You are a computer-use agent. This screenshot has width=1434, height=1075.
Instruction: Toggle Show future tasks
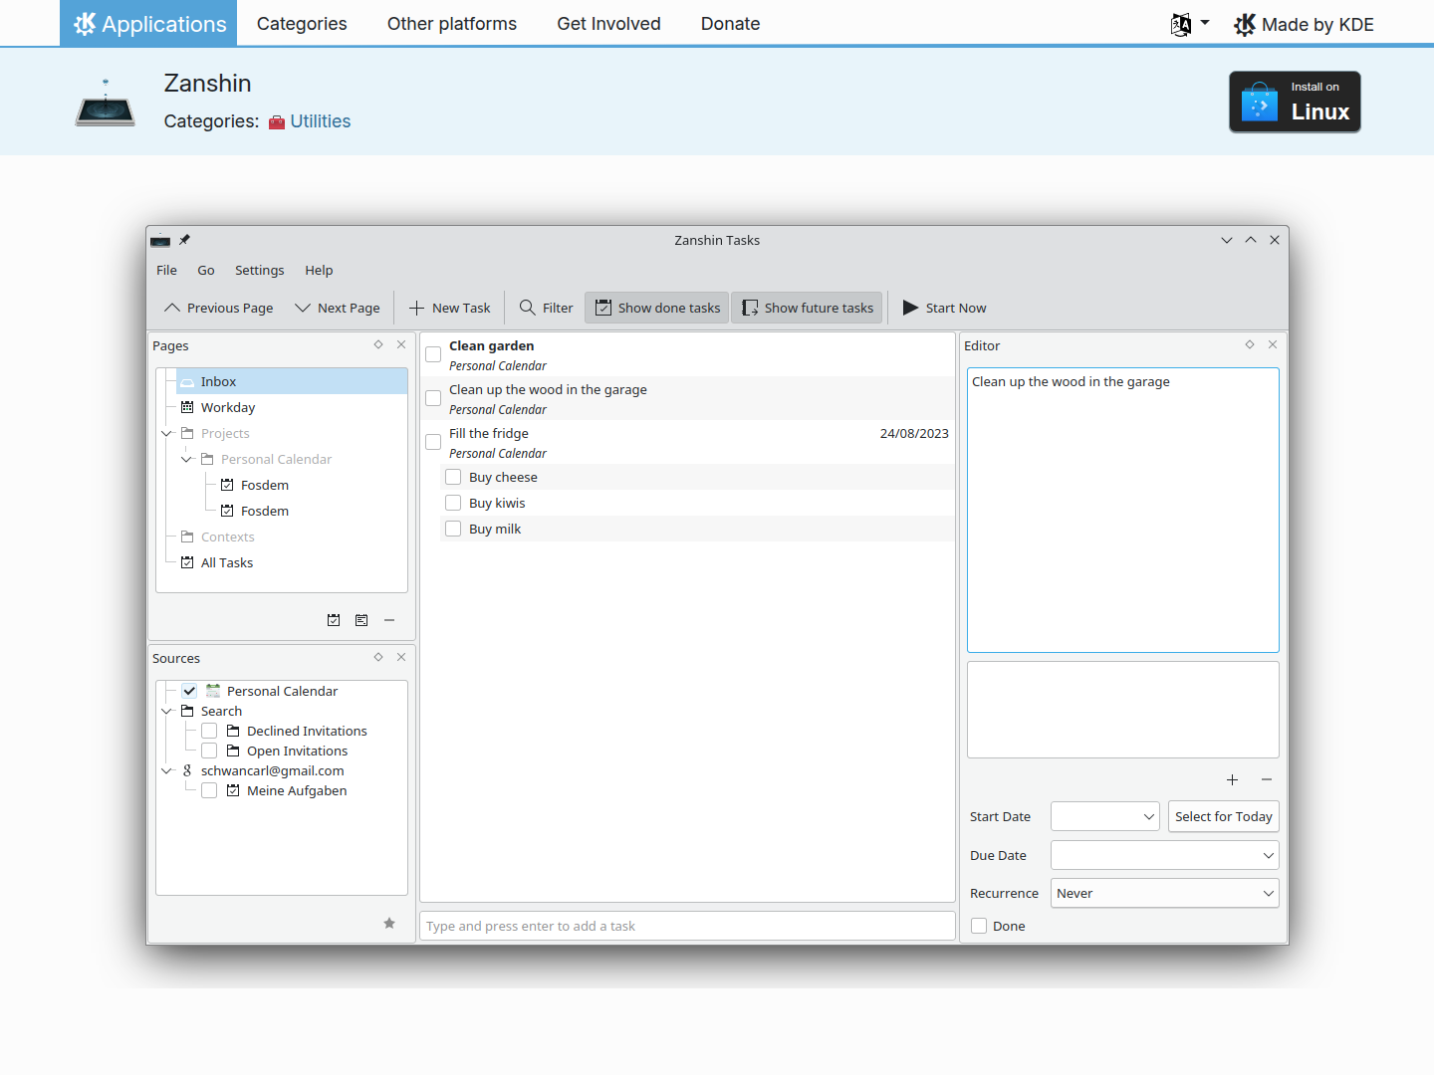point(808,308)
